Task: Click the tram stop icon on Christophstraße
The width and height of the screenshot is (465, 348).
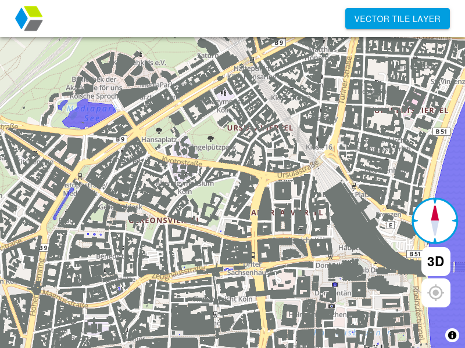Action: (x=80, y=176)
